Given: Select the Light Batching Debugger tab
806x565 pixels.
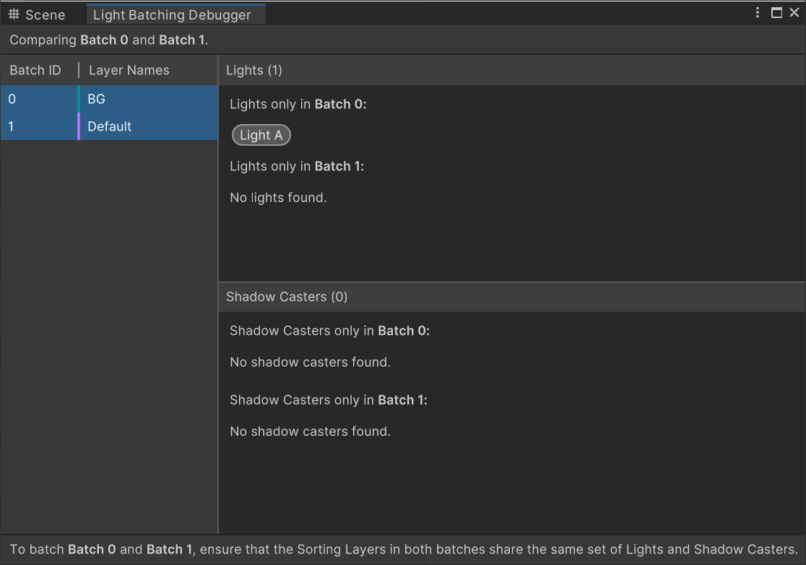Looking at the screenshot, I should click(175, 14).
